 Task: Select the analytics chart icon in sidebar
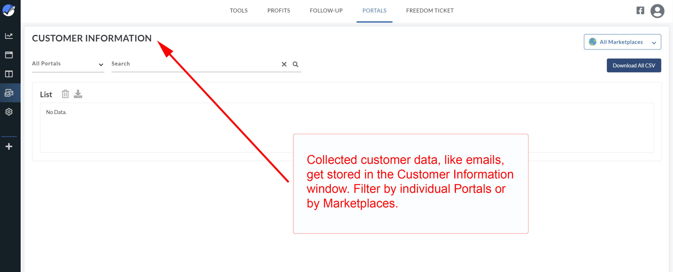tap(9, 36)
